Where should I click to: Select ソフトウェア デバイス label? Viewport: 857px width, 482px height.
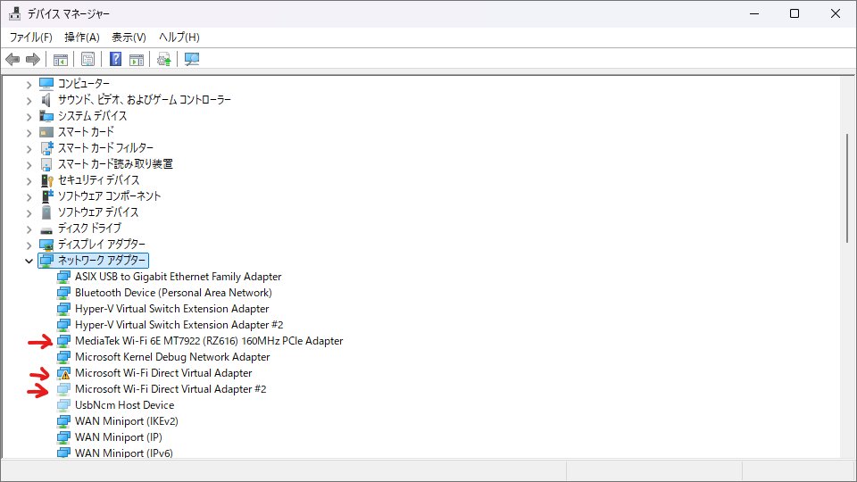pyautogui.click(x=98, y=212)
